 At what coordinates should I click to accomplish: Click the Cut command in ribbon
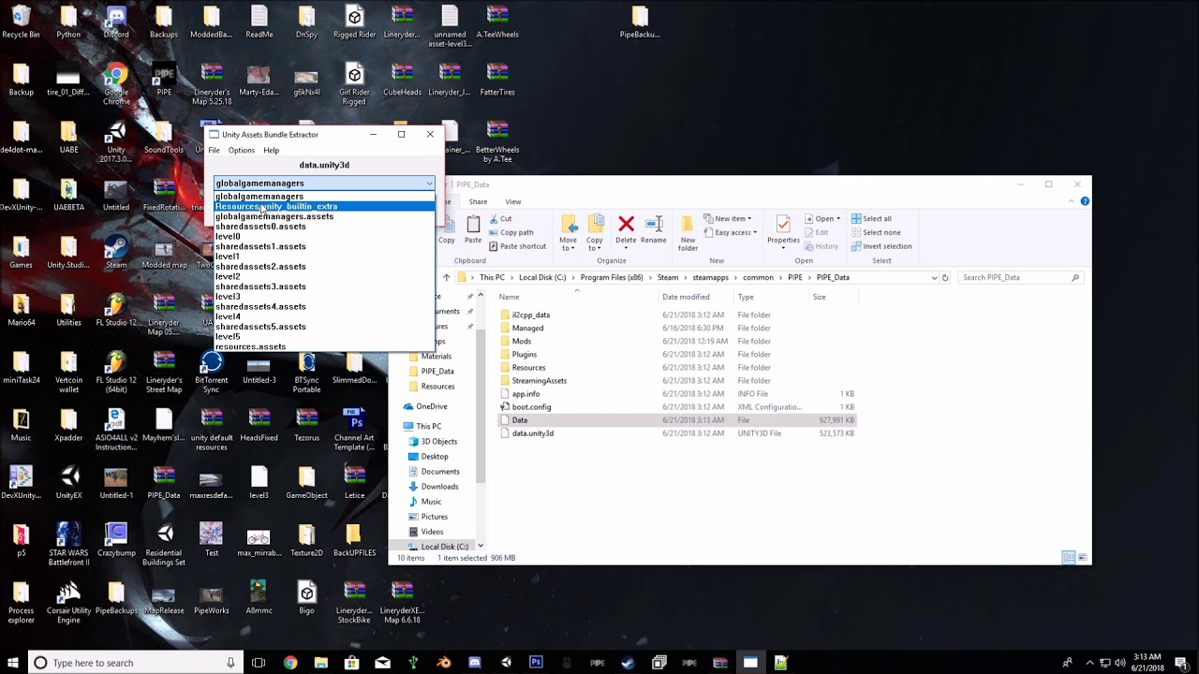tap(499, 219)
